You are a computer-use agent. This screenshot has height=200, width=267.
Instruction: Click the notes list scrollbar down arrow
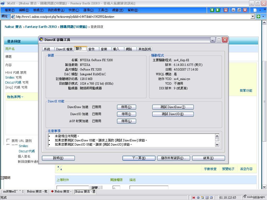click(217, 144)
